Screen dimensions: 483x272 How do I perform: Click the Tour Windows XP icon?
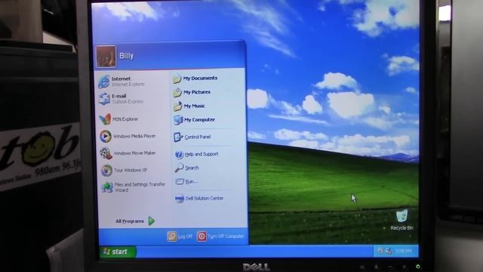[x=106, y=170]
